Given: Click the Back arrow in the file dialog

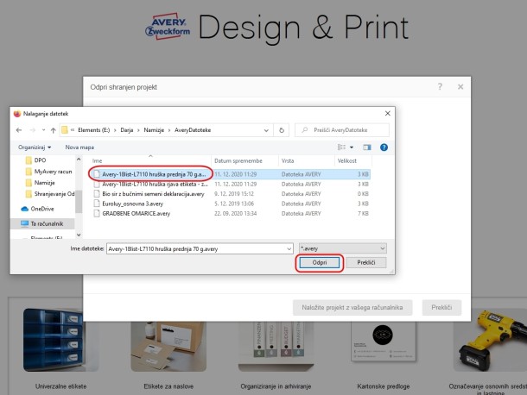Looking at the screenshot, I should point(19,130).
